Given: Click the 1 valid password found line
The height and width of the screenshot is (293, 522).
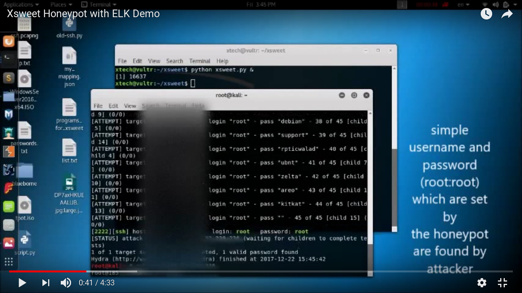Looking at the screenshot, I should click(x=195, y=252).
